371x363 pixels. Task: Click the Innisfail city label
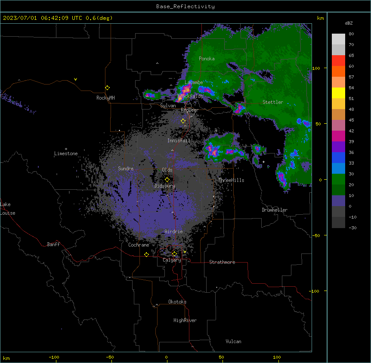pos(179,141)
